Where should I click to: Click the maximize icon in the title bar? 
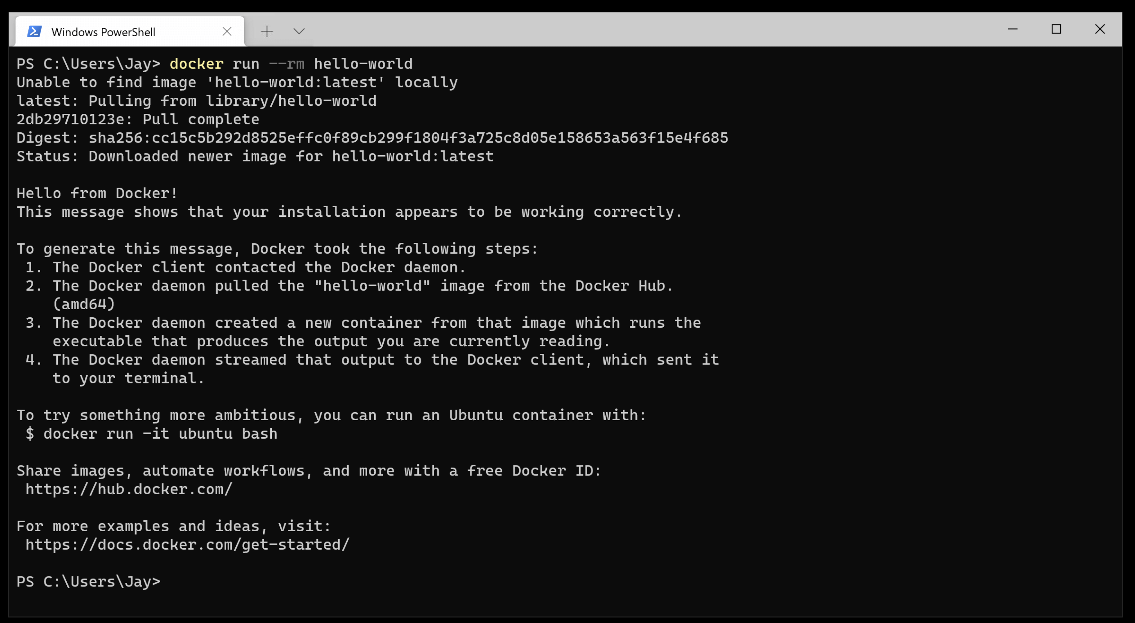1056,29
